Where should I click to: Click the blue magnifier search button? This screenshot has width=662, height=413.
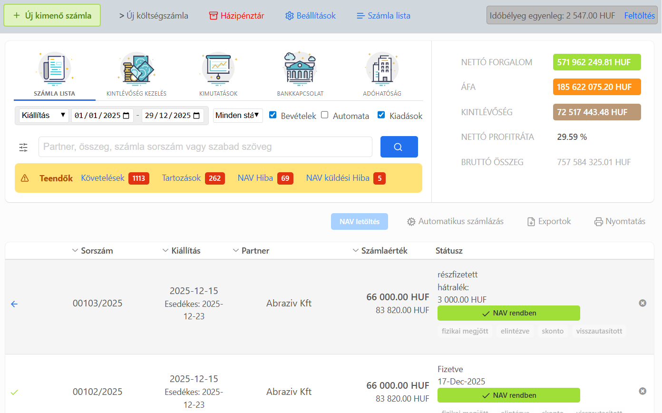pos(399,147)
